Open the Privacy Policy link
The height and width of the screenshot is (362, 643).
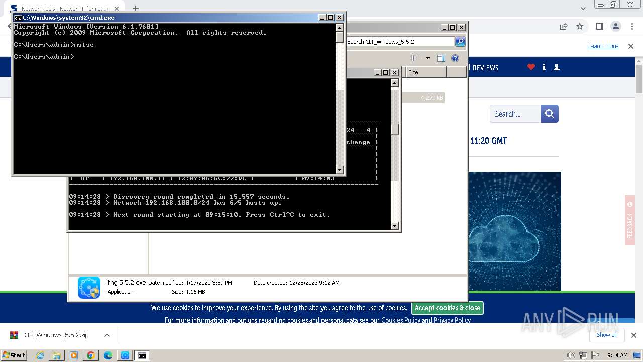pyautogui.click(x=452, y=320)
